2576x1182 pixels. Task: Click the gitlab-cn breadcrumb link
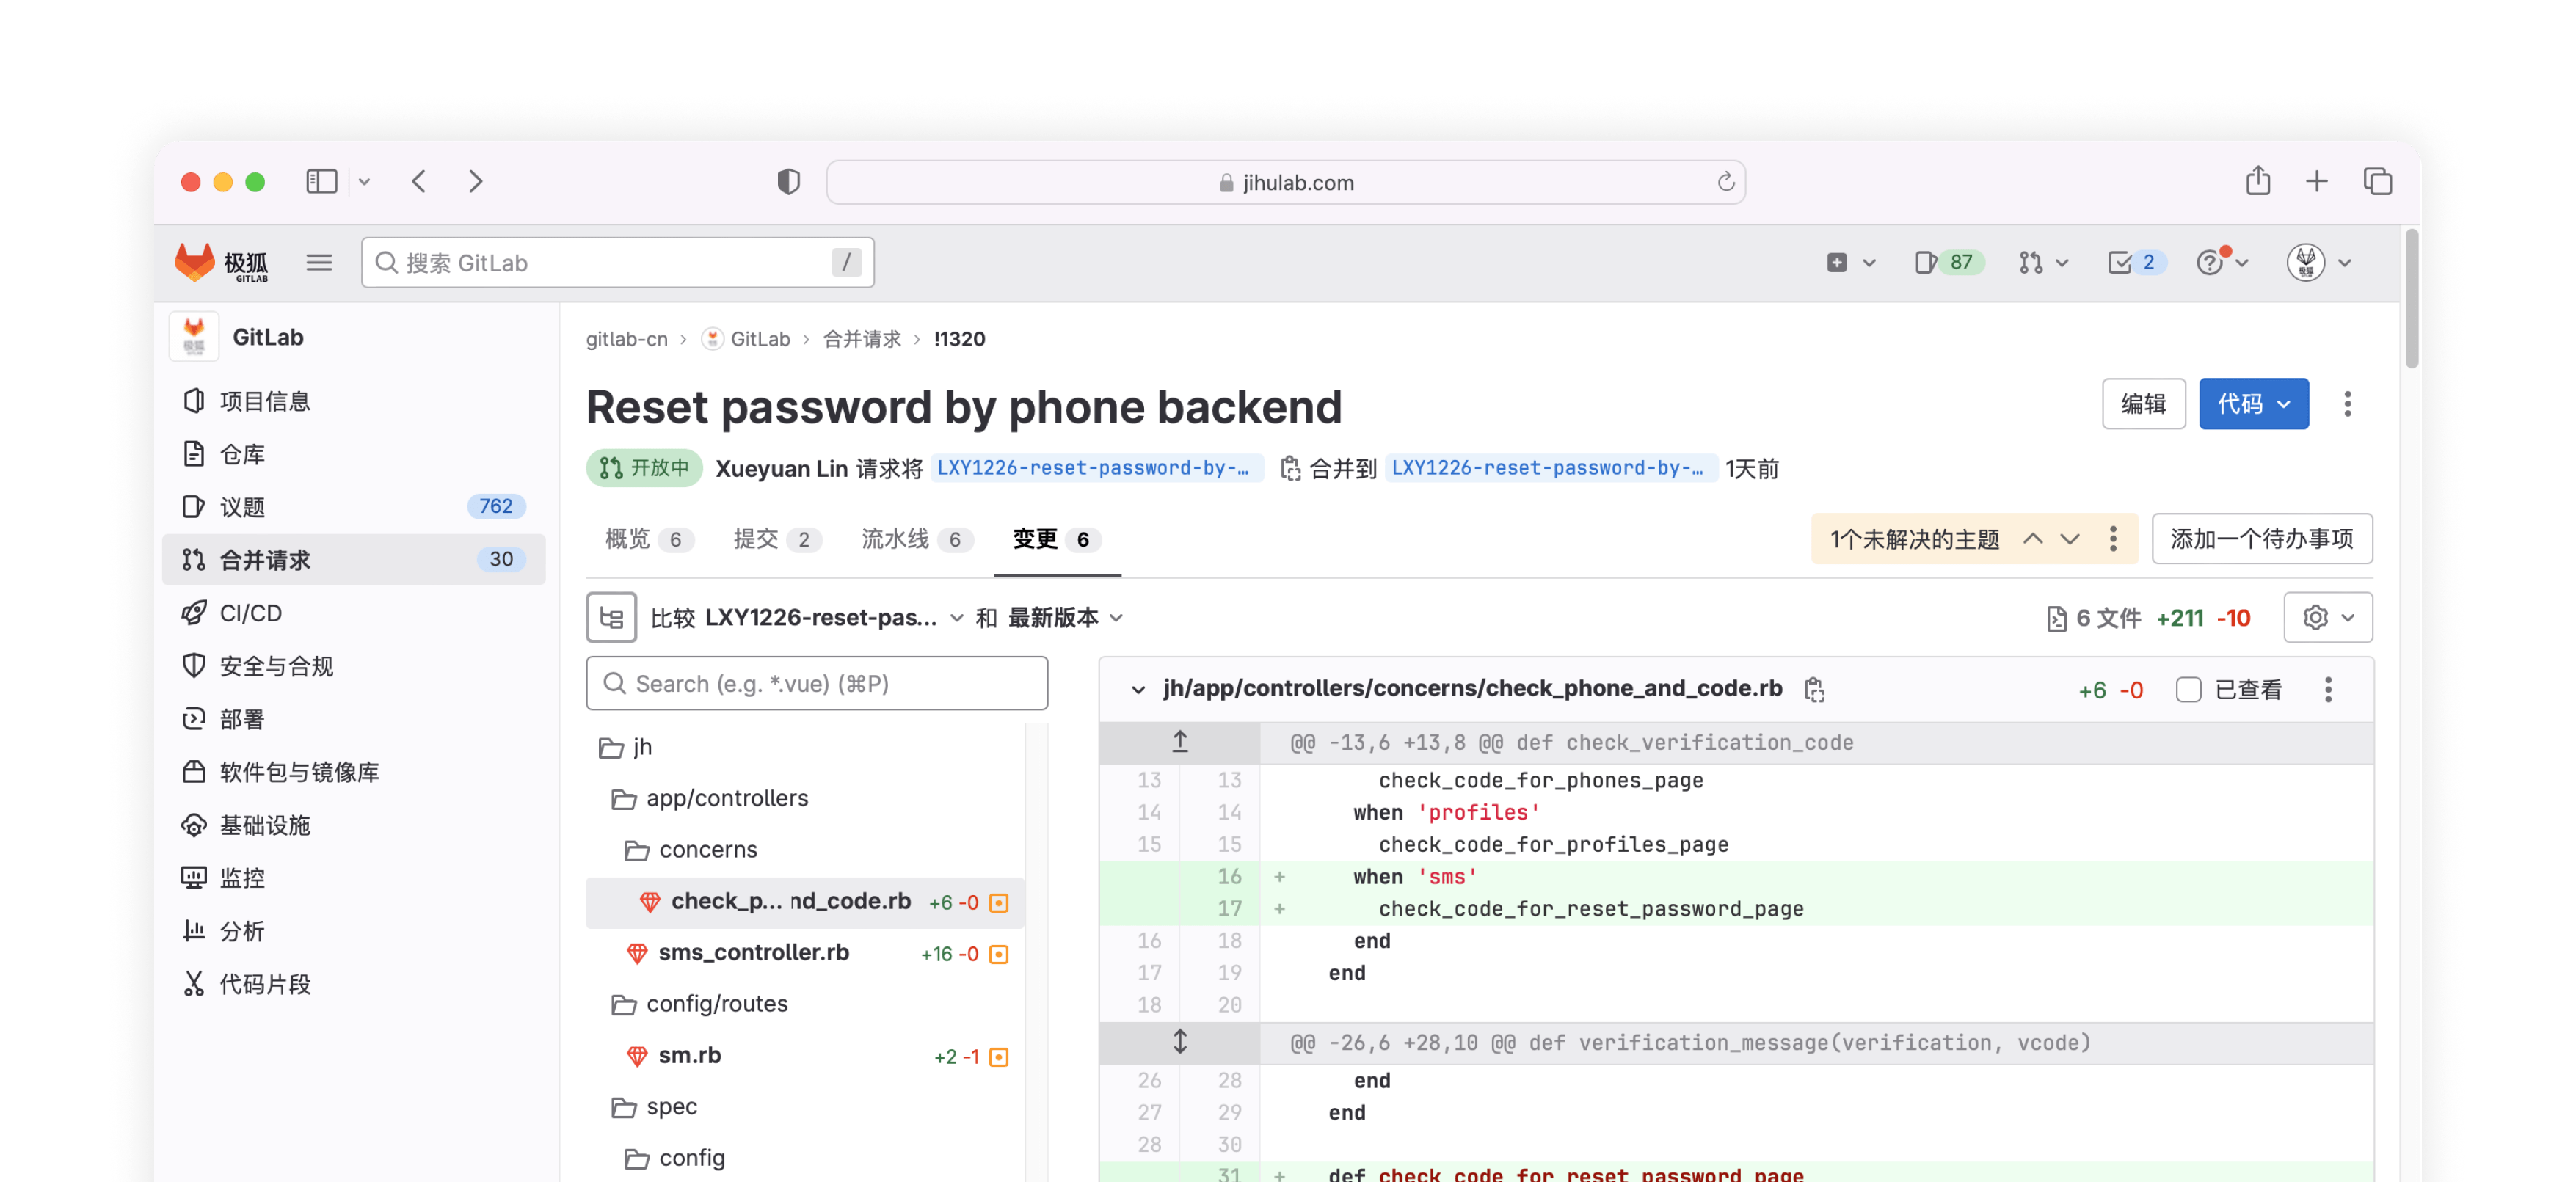[626, 339]
